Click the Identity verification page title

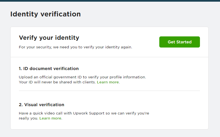(45, 14)
